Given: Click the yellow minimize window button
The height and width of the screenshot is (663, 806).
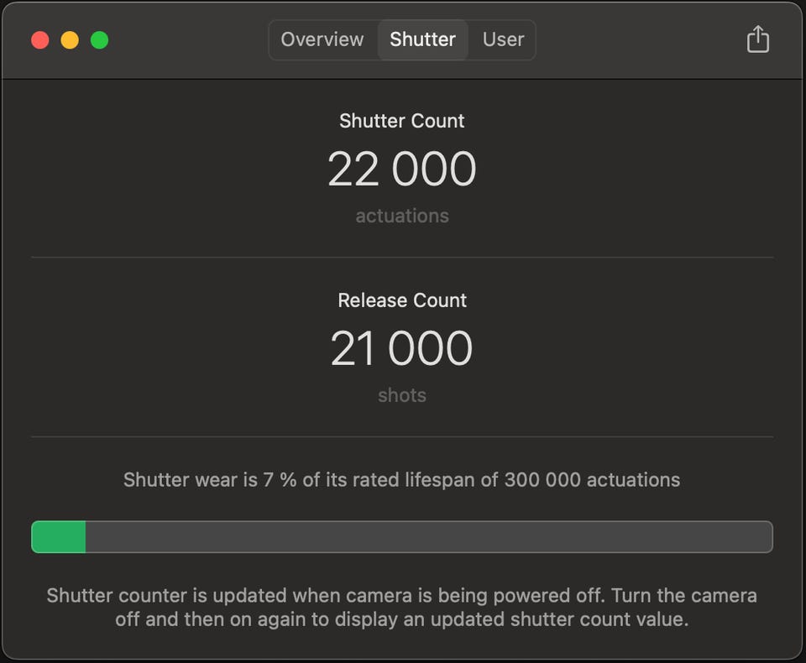Looking at the screenshot, I should coord(70,39).
